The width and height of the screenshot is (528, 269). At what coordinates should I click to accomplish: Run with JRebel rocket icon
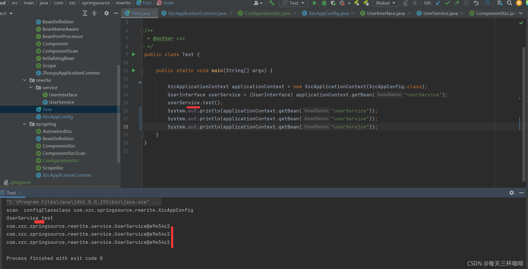[357, 3]
